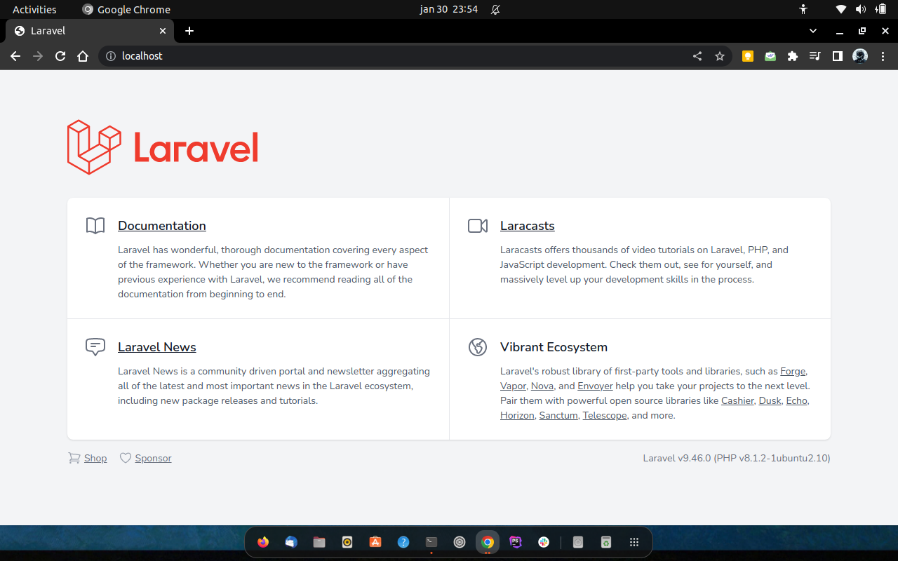
Task: Reload the localhost page
Action: coord(60,56)
